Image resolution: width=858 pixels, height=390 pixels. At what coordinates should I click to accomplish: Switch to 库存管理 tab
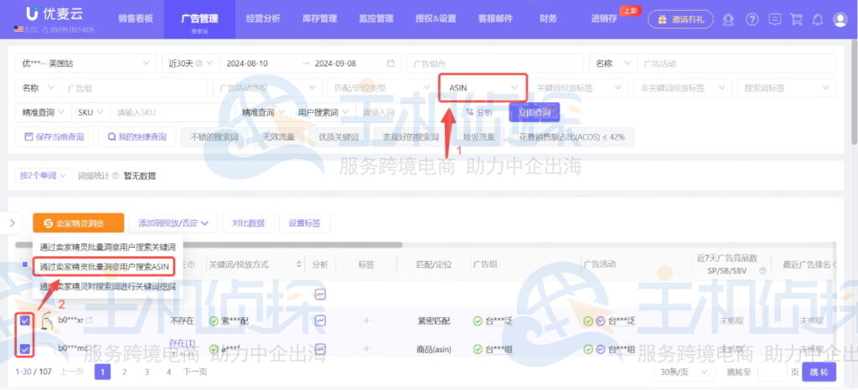click(319, 18)
